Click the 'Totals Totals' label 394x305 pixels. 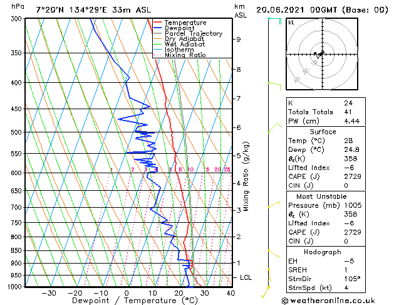click(x=311, y=112)
